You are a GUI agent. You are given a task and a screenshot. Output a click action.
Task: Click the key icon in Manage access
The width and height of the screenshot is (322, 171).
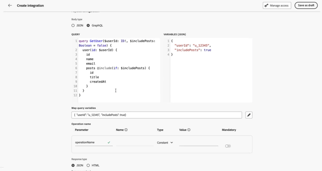click(x=266, y=6)
